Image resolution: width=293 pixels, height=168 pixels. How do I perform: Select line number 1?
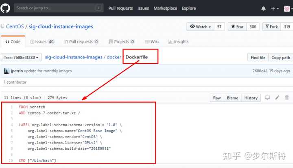[11, 107]
